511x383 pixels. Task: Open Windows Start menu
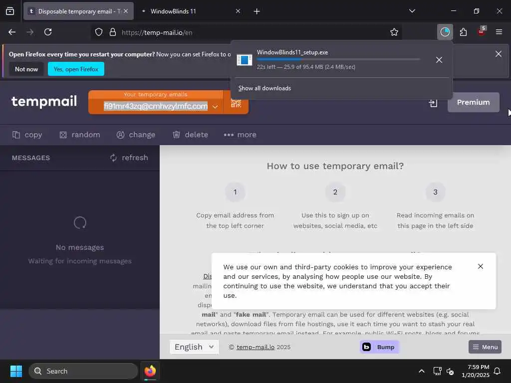click(x=16, y=371)
